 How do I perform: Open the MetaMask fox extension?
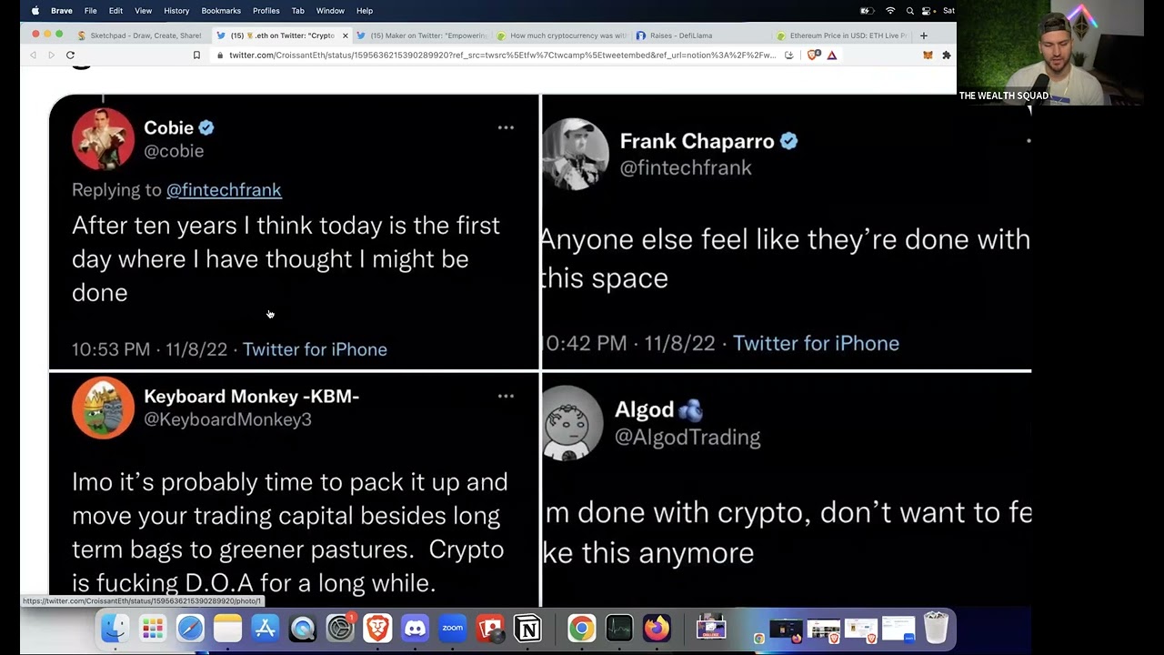928,55
